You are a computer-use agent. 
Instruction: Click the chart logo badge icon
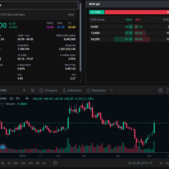(x=3, y=147)
